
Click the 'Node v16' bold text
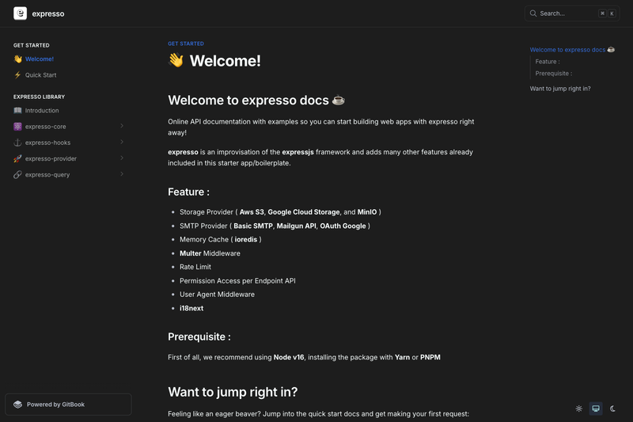289,357
